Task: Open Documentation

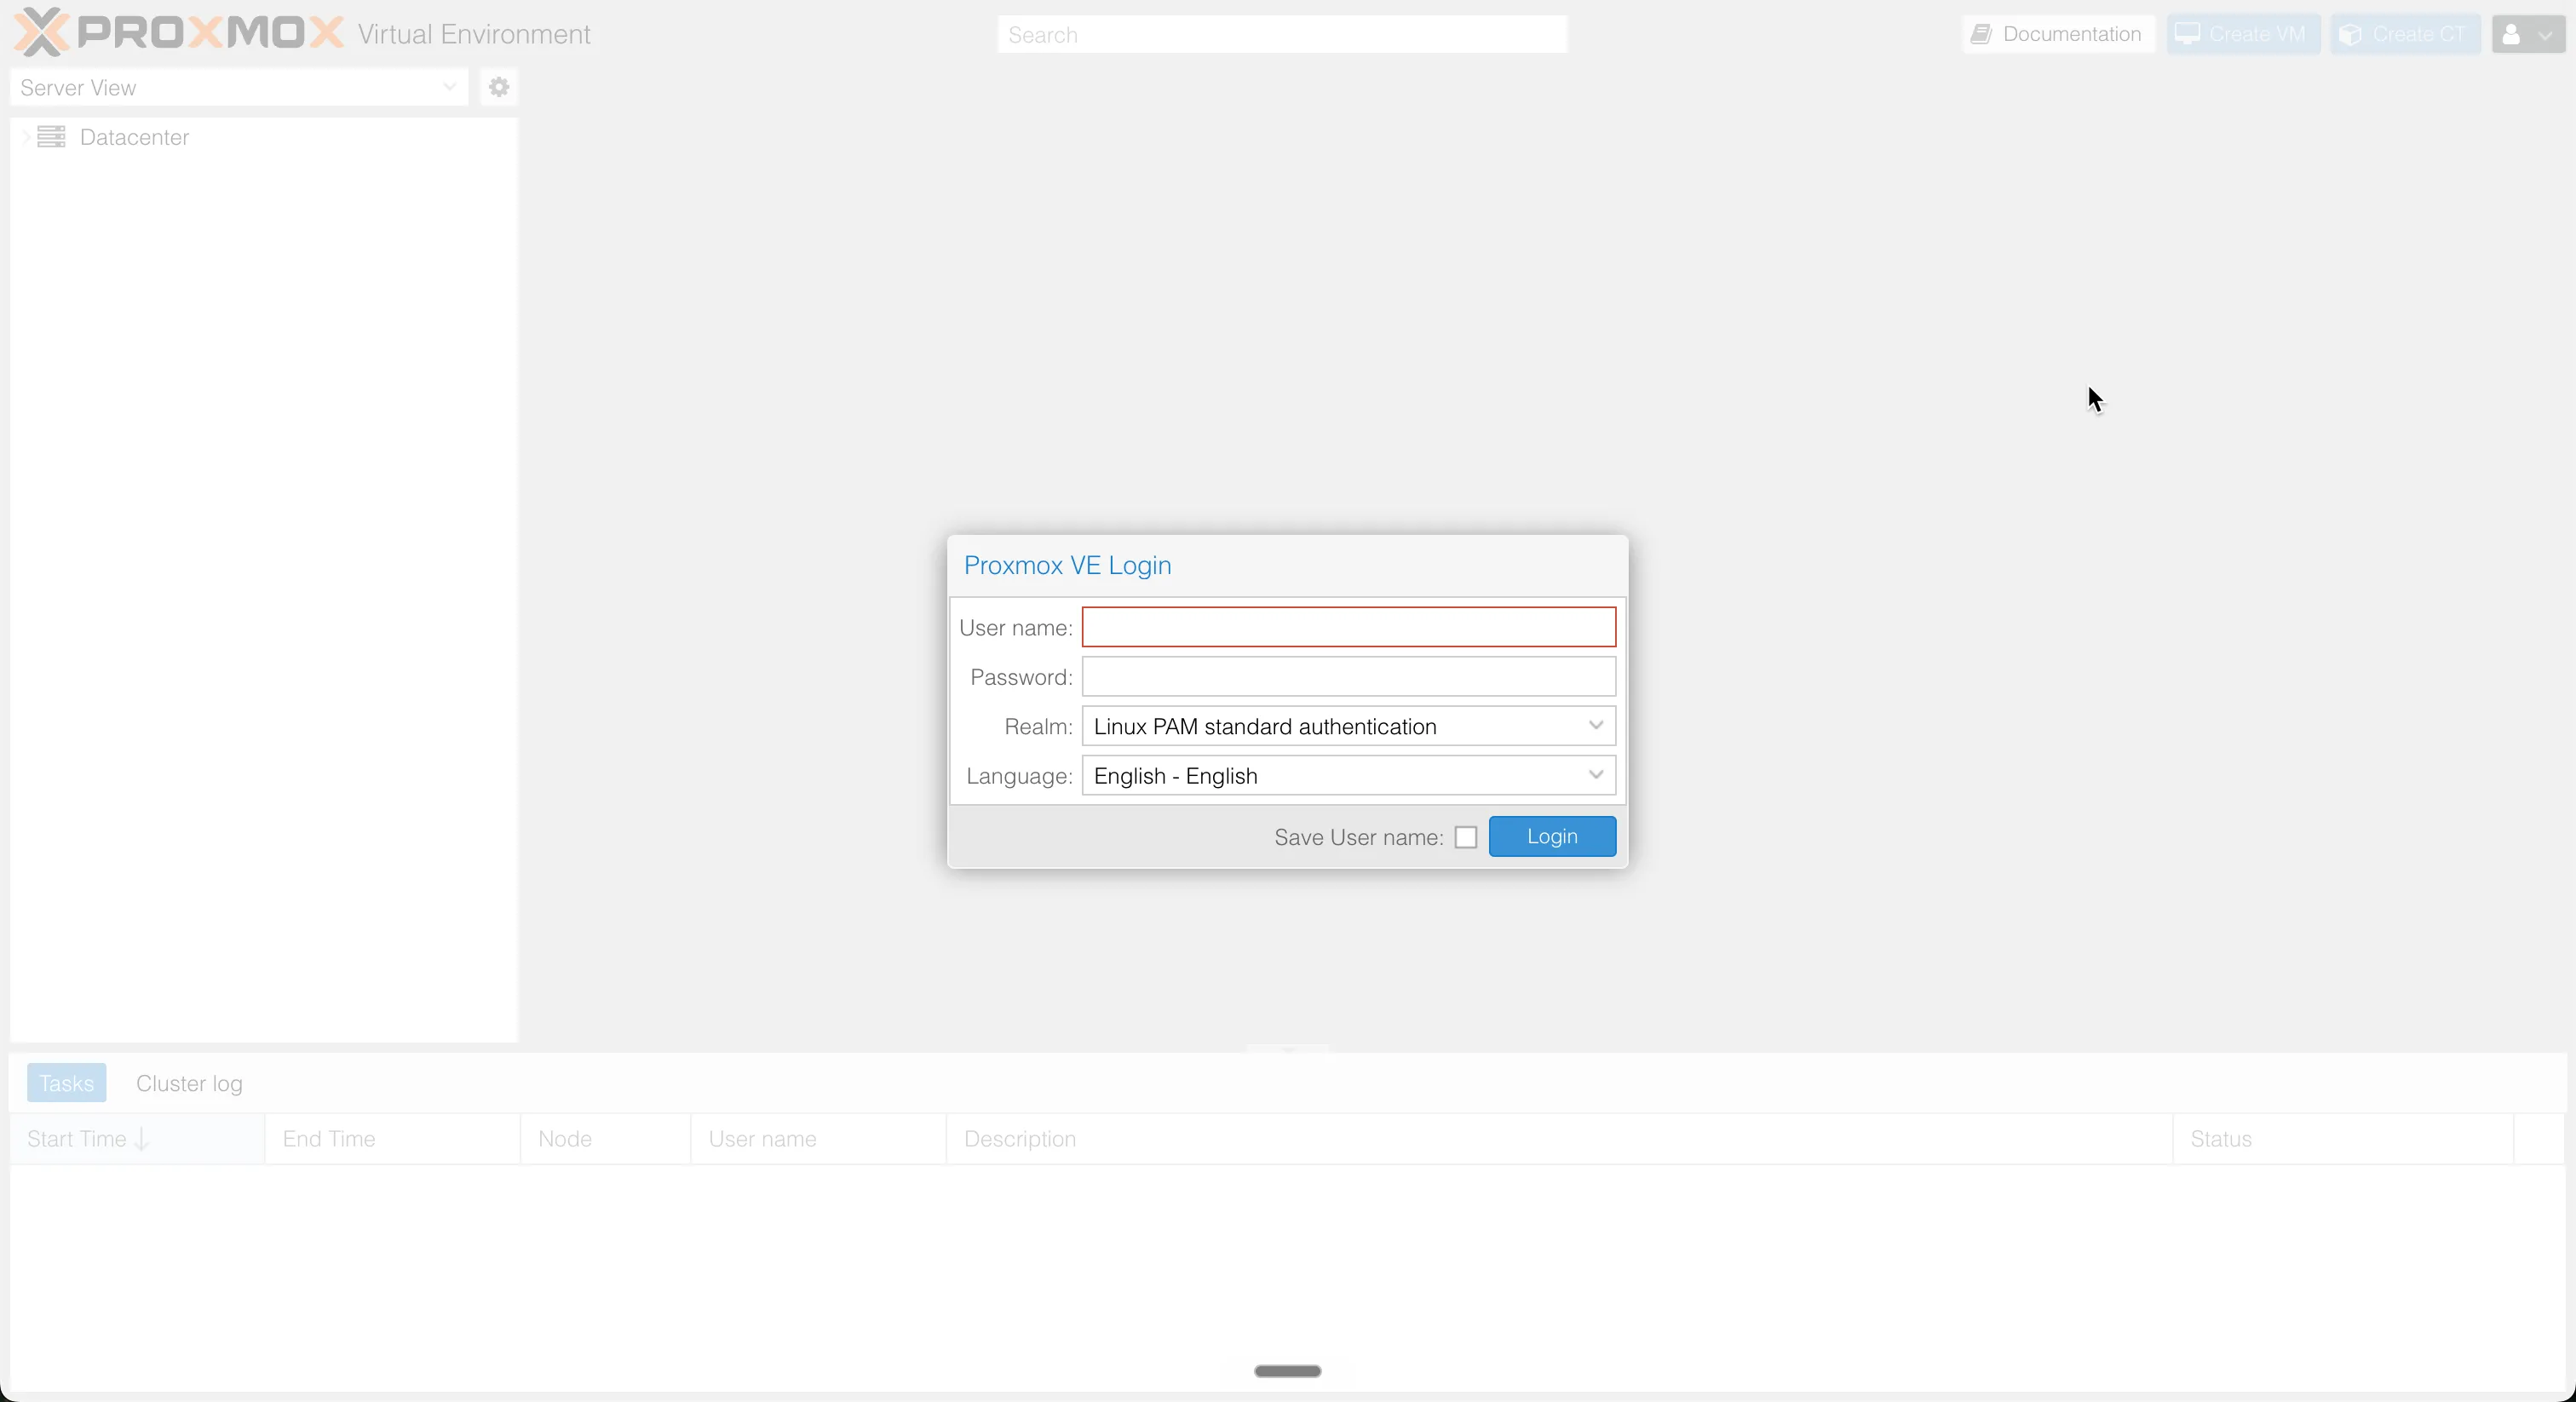Action: click(2058, 34)
